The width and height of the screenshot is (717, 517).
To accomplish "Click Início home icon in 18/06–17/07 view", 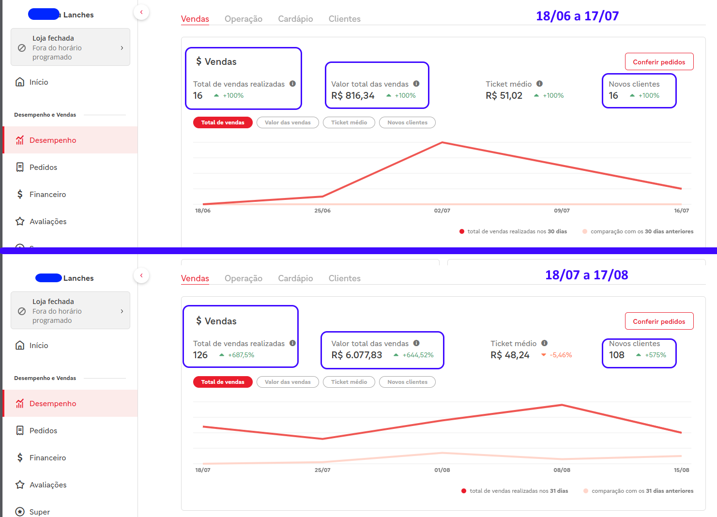I will tap(20, 82).
